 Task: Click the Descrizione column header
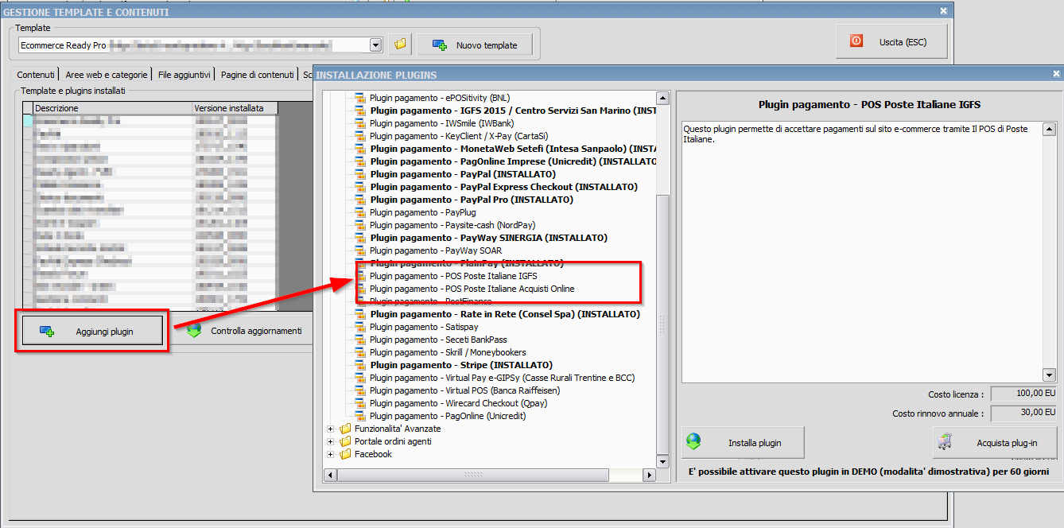point(112,108)
